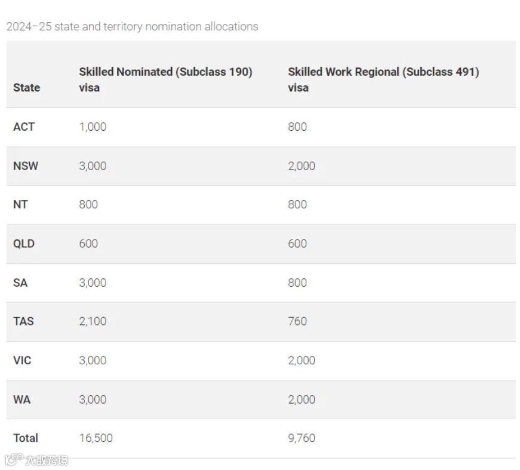
Task: Click the NSW state label
Action: coord(26,166)
